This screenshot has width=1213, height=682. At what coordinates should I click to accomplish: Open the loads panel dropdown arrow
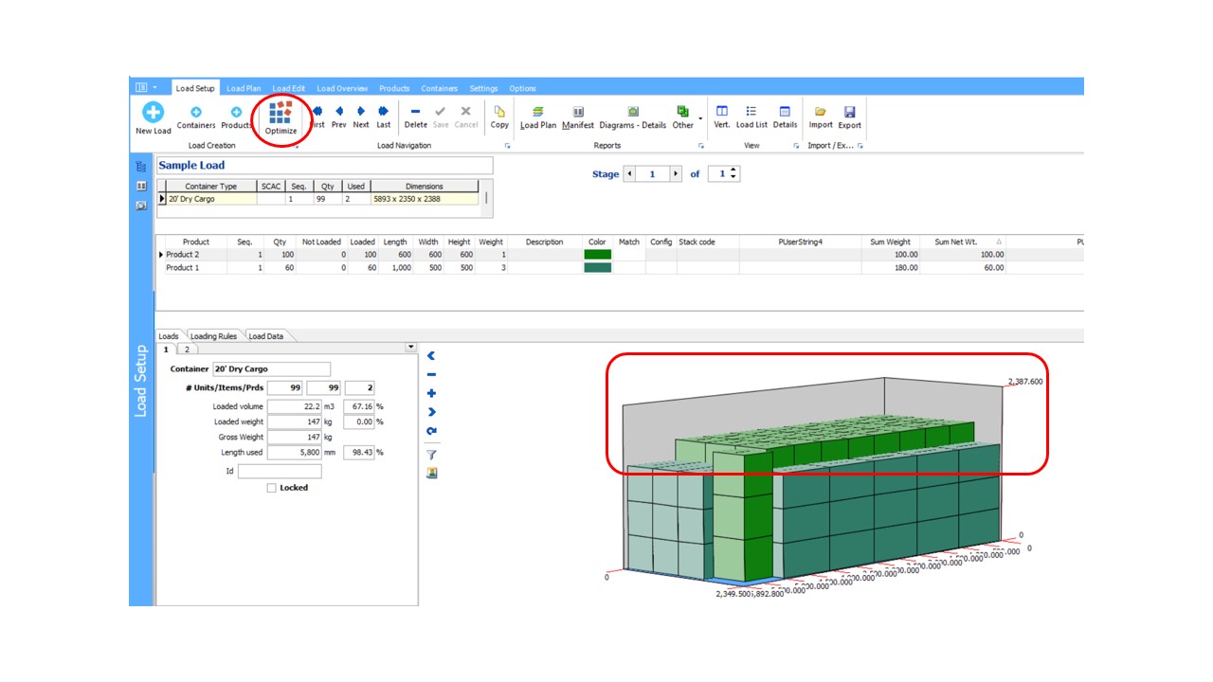point(410,348)
